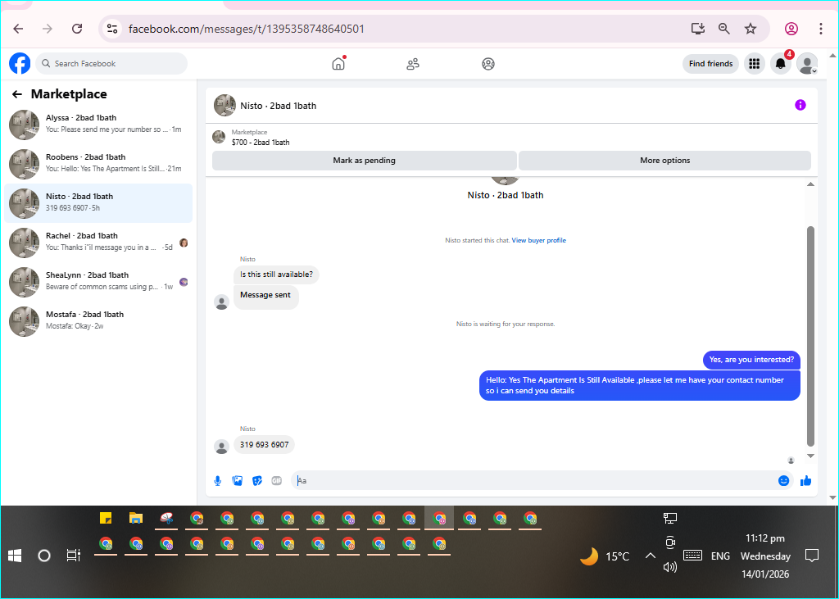Open the account profile menu

(807, 64)
